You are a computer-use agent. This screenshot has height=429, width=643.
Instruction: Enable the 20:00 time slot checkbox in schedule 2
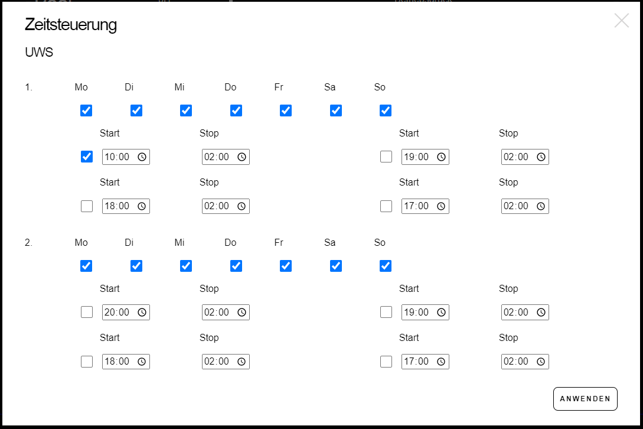[87, 312]
